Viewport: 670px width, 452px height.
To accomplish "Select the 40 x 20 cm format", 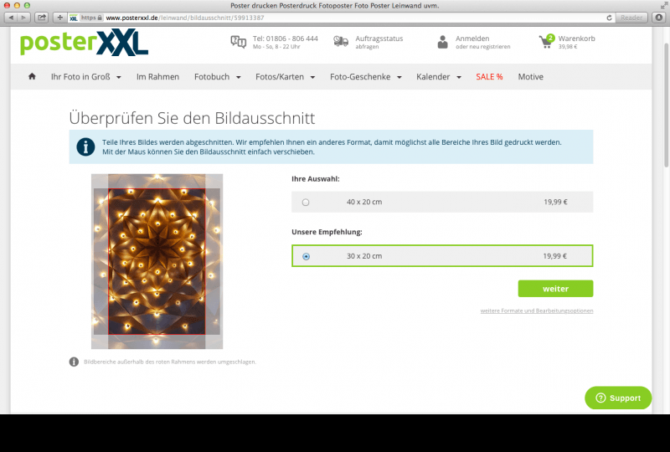I will click(x=306, y=202).
